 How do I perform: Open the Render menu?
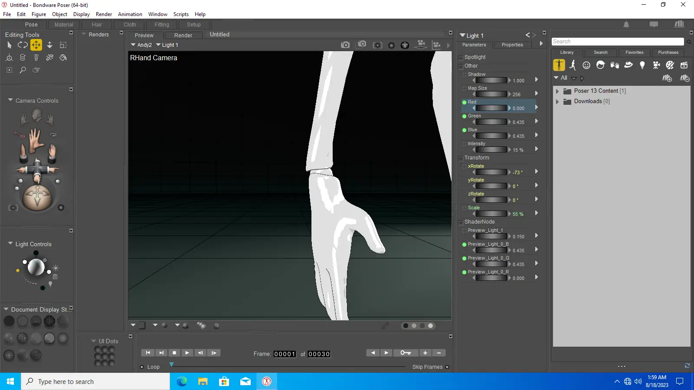coord(104,14)
